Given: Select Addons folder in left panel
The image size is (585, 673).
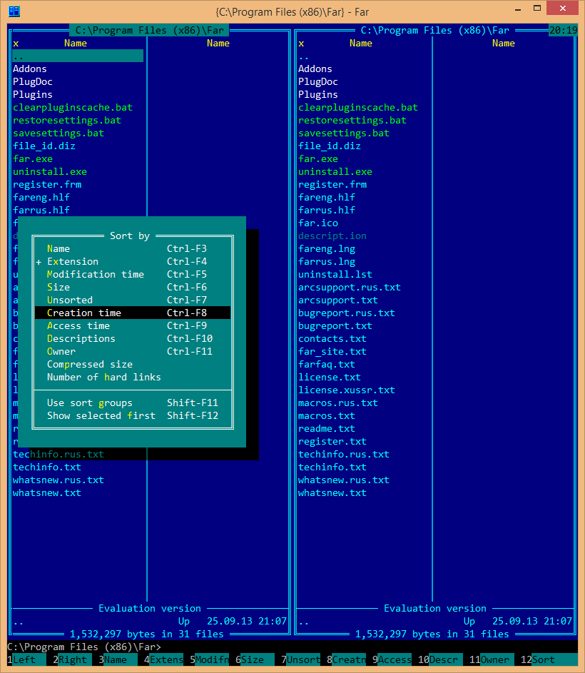Looking at the screenshot, I should click(30, 69).
